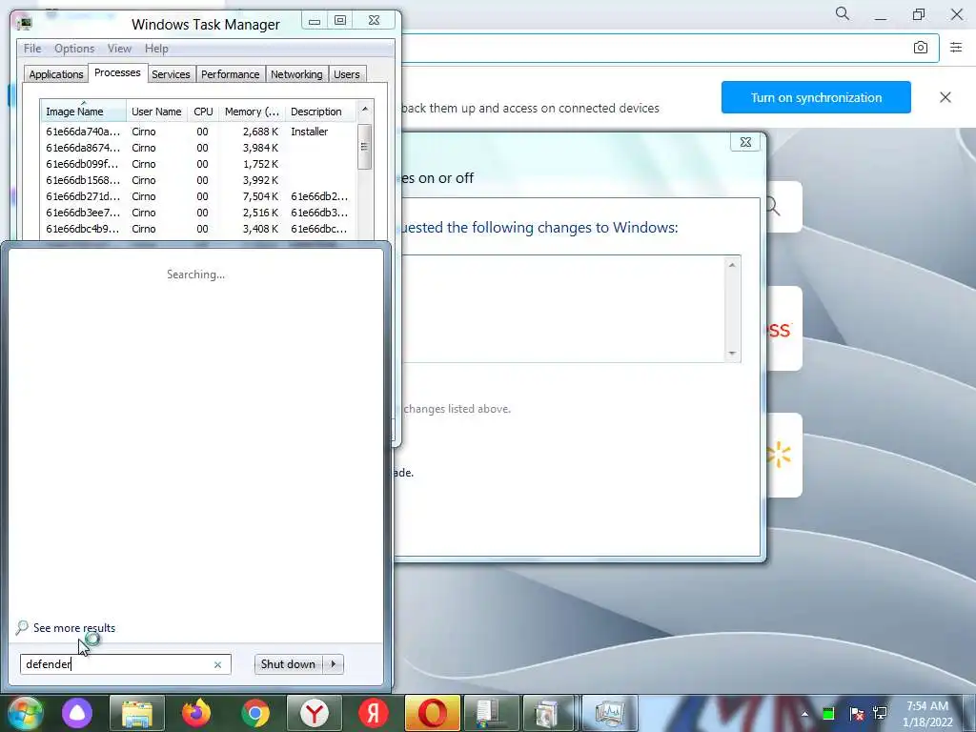976x732 pixels.
Task: Switch to the Users tab
Action: tap(347, 74)
